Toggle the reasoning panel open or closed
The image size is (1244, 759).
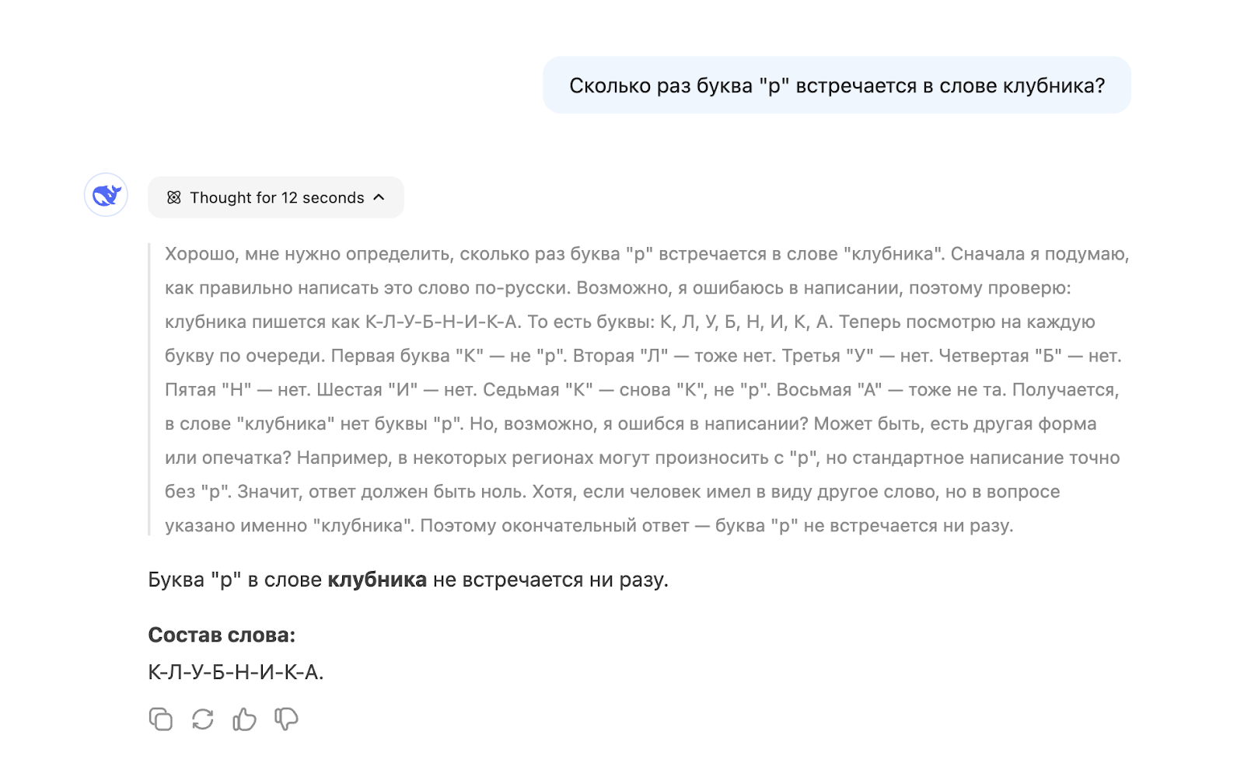pos(276,197)
